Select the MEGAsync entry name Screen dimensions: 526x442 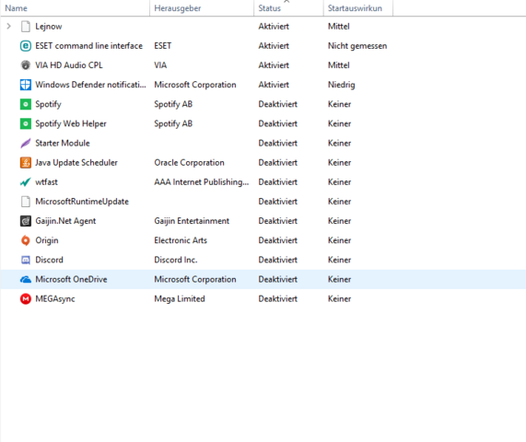click(x=55, y=298)
